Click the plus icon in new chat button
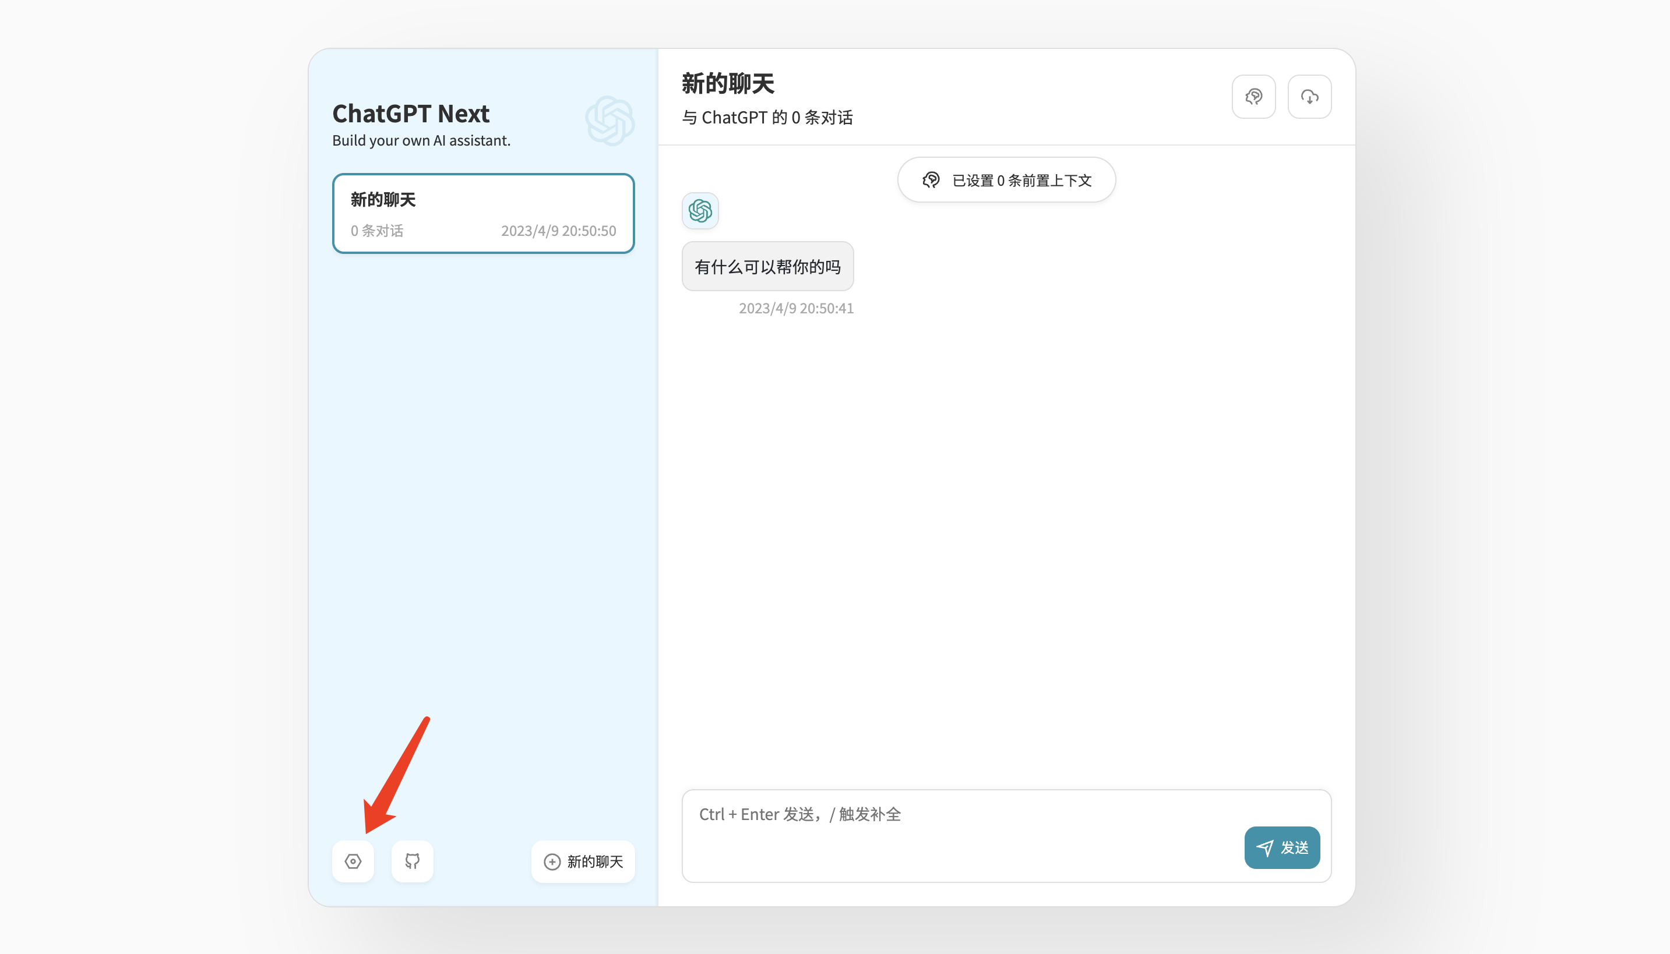The height and width of the screenshot is (954, 1670). 552,861
